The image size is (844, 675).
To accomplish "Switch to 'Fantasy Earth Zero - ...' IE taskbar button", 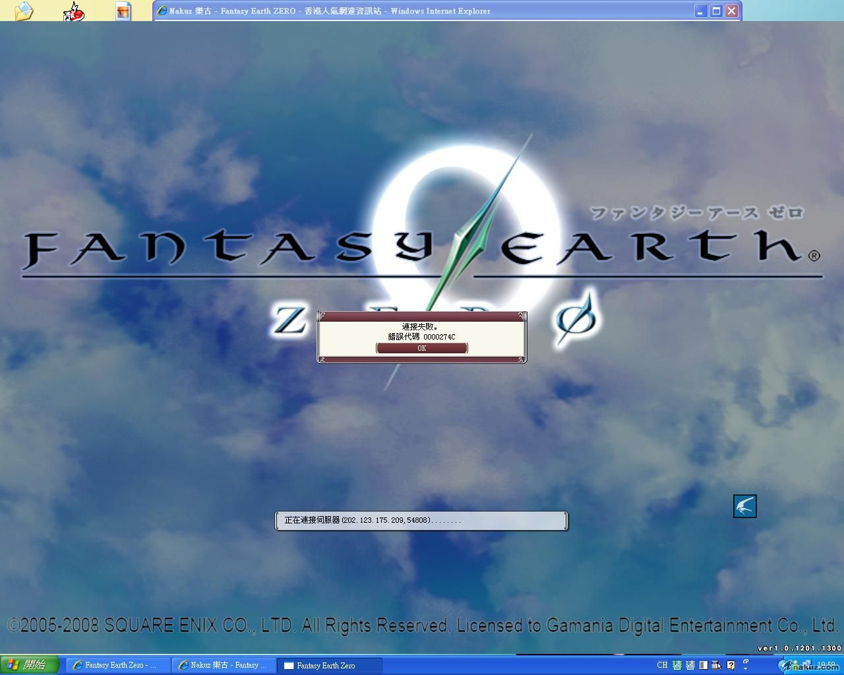I will tap(117, 665).
